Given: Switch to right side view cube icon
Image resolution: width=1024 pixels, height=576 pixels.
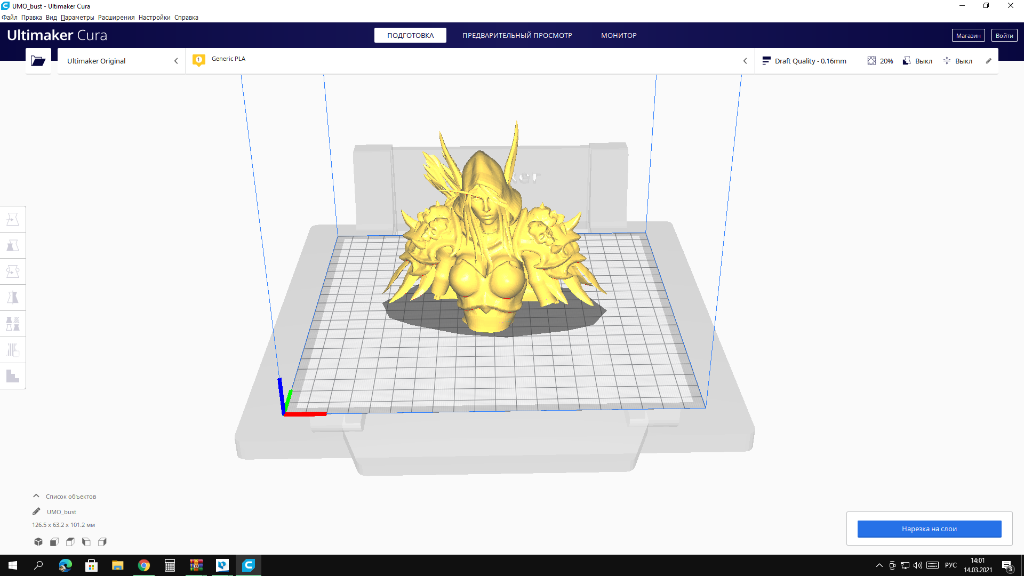Looking at the screenshot, I should coord(102,542).
